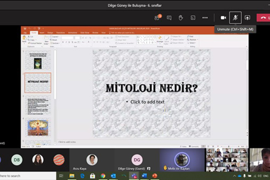
Task: Open the Font Color picker
Action: click(89, 42)
